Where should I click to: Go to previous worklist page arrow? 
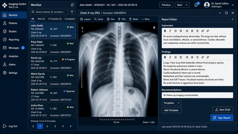tap(33, 126)
